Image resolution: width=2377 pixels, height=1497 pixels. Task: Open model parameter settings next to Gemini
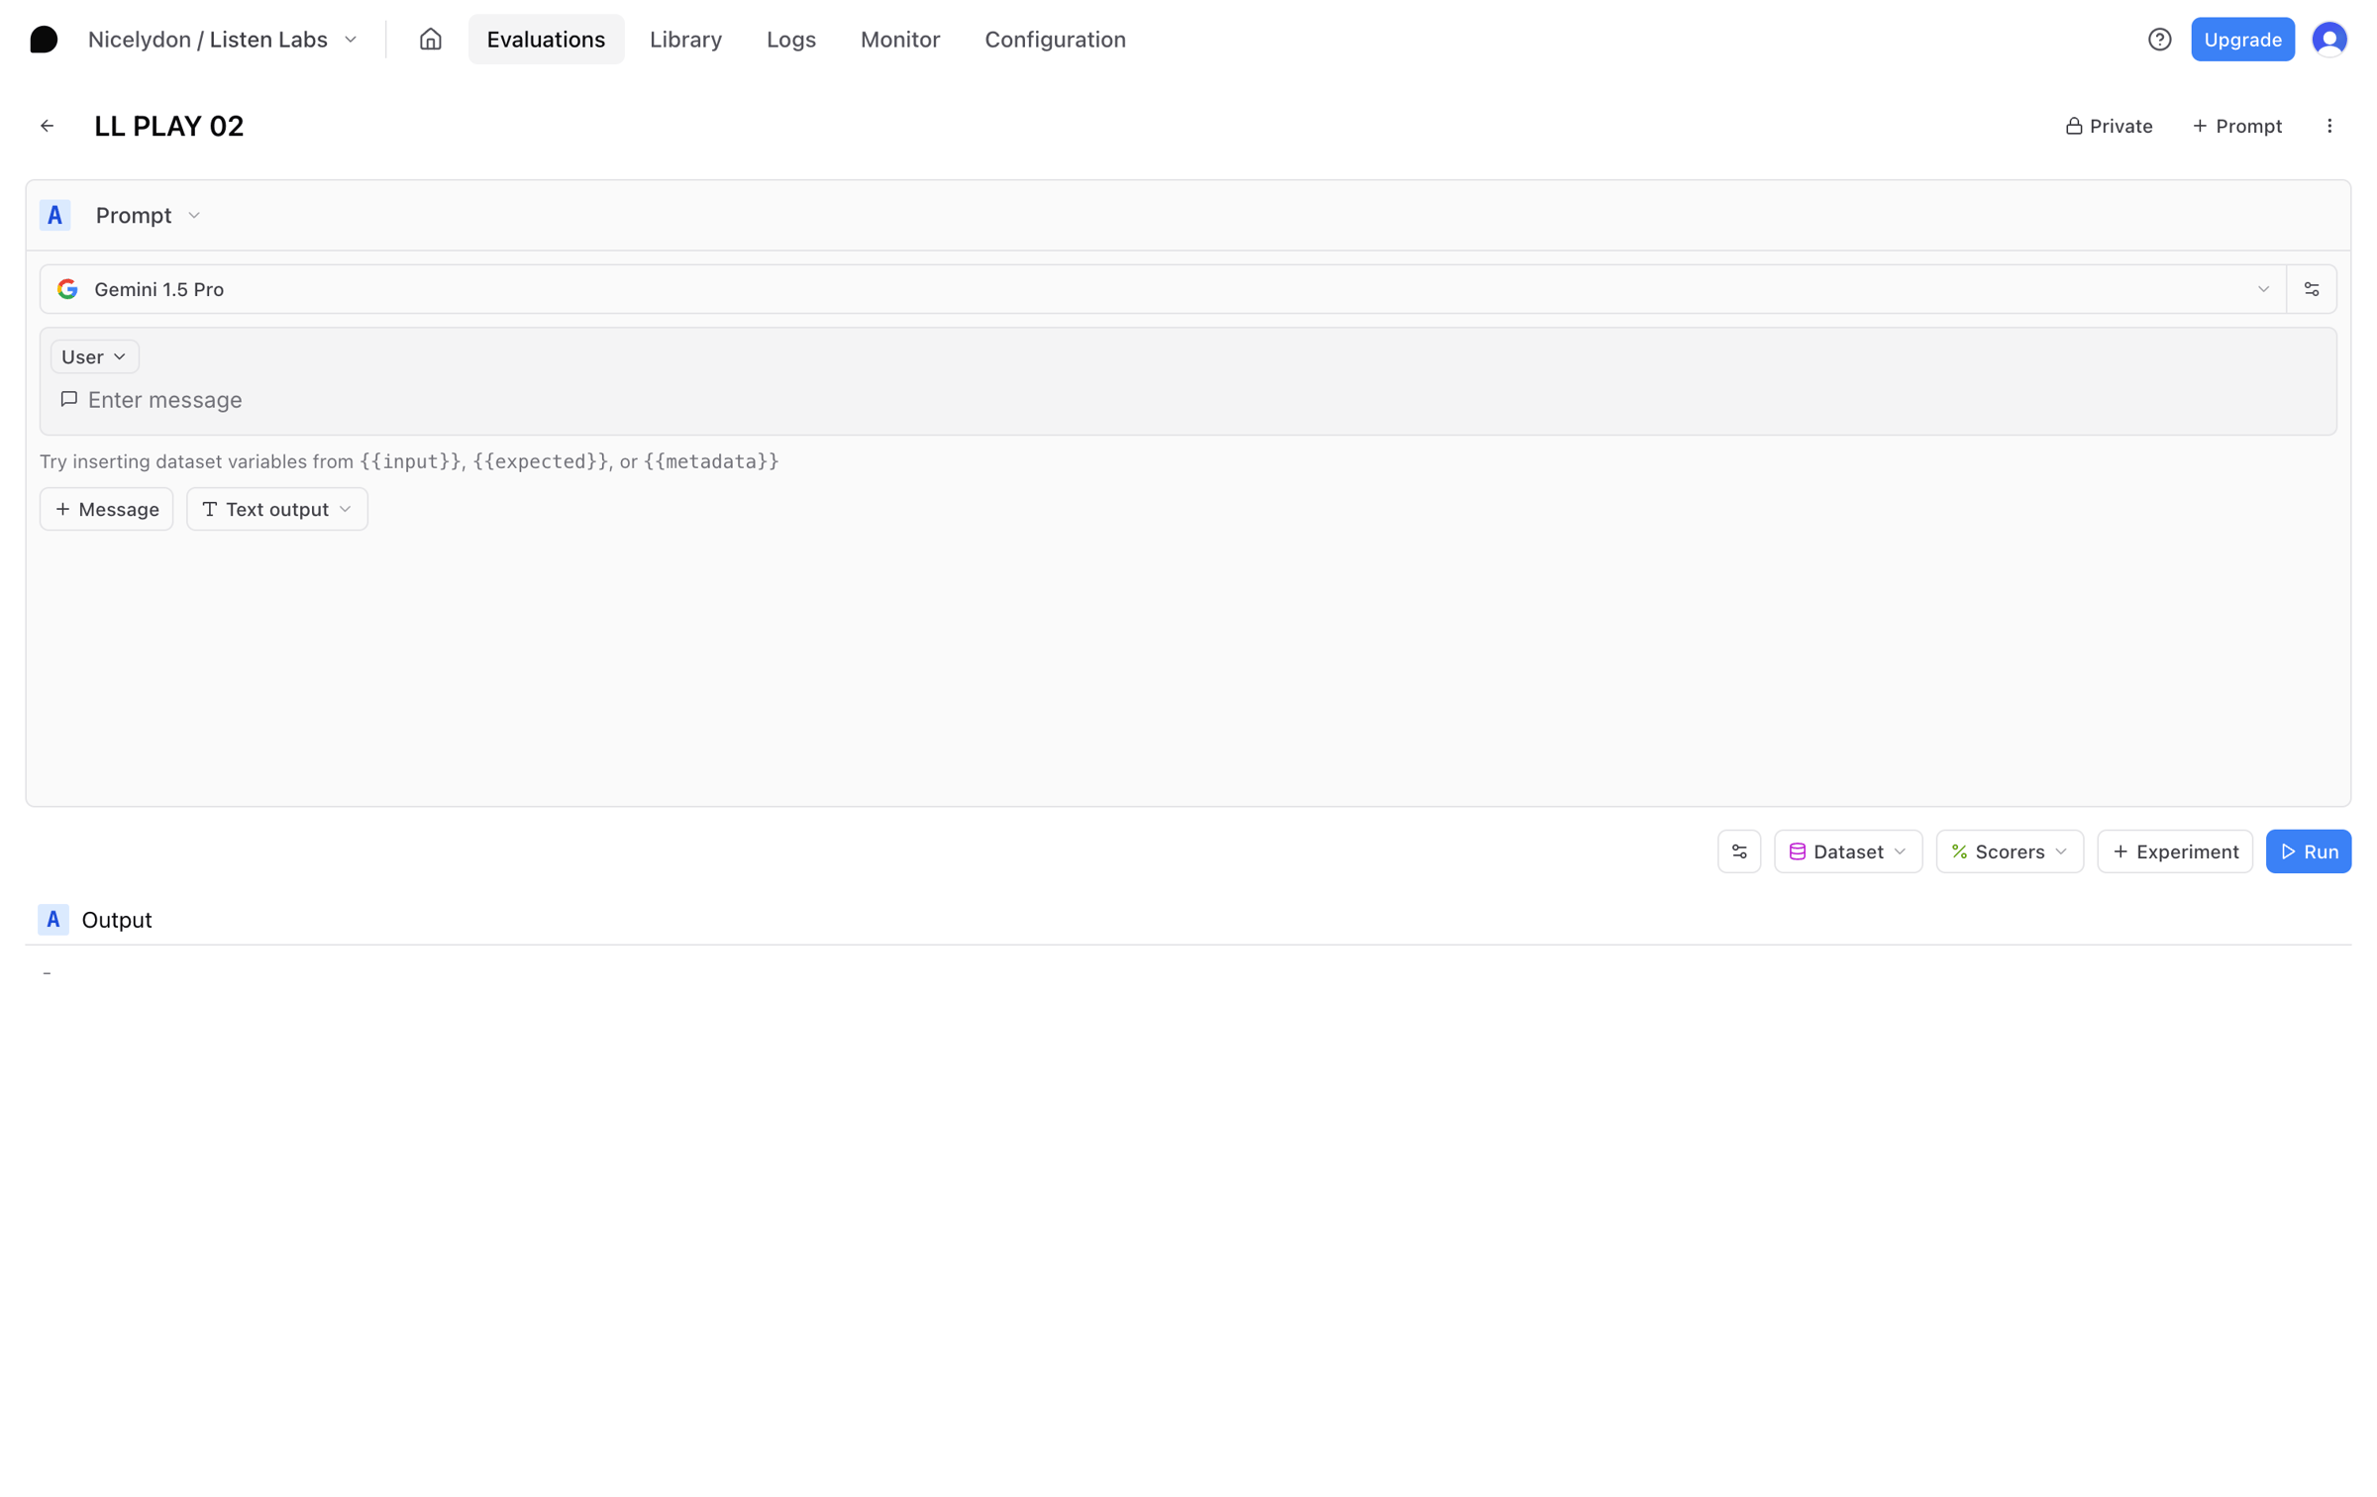(x=2312, y=289)
